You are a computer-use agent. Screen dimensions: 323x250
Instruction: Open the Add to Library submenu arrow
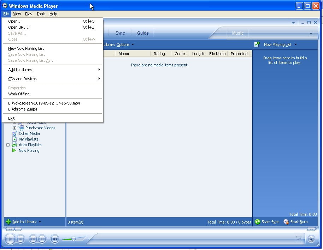[x=99, y=70]
